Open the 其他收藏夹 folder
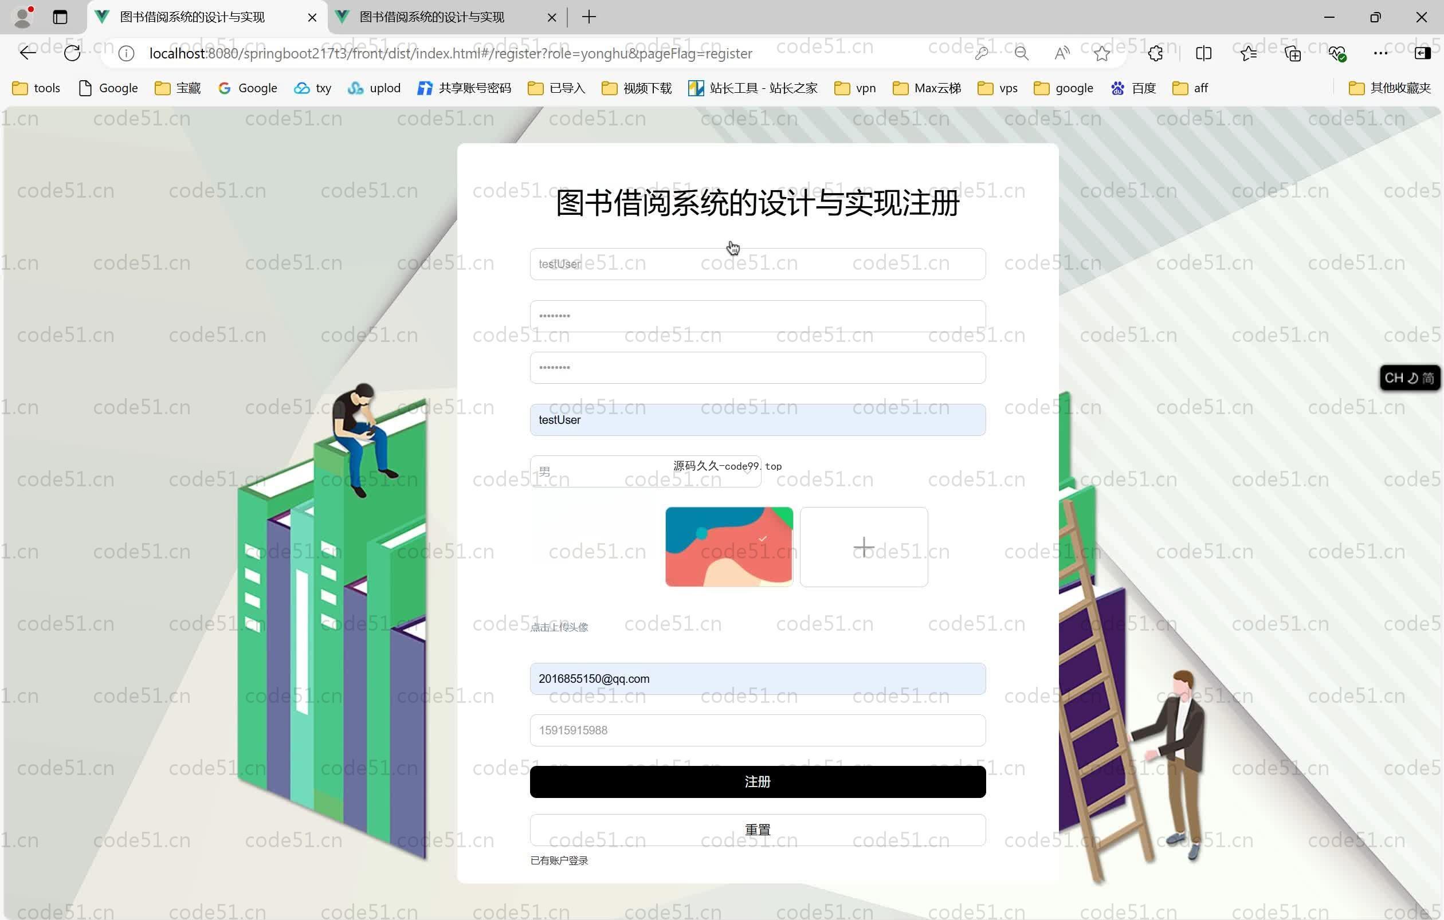This screenshot has width=1444, height=920. 1390,88
